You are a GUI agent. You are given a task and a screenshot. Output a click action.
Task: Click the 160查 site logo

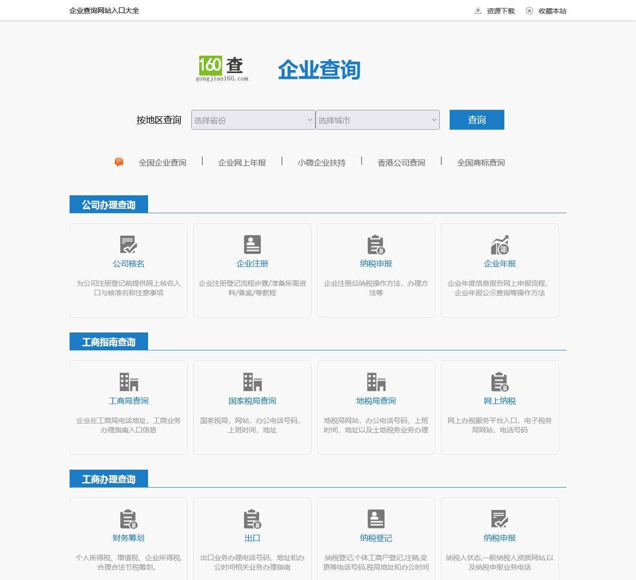tap(222, 68)
